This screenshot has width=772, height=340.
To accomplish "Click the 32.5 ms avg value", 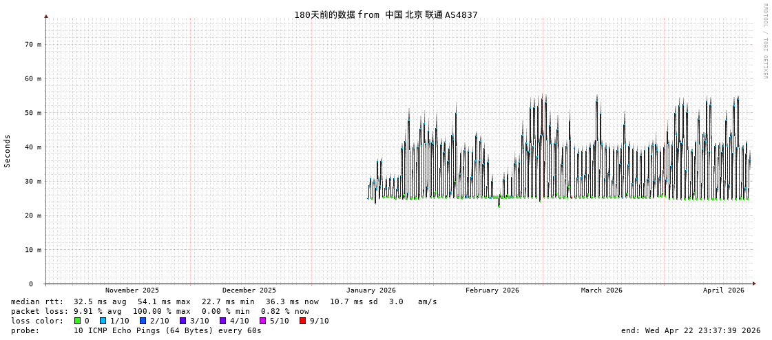I will (x=100, y=301).
